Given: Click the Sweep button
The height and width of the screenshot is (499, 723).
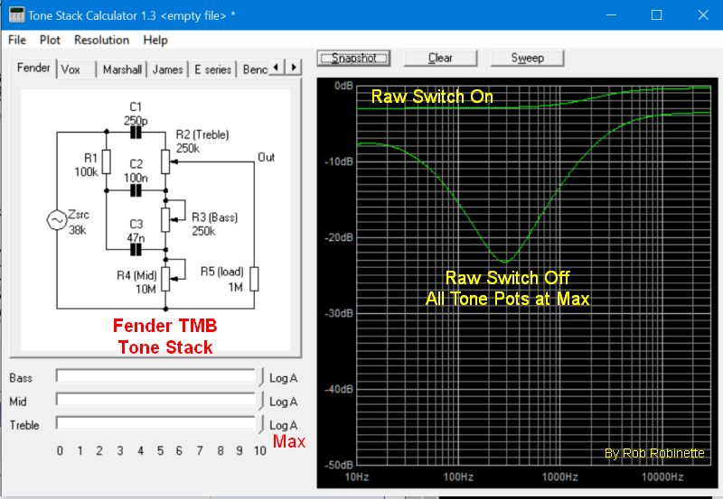Looking at the screenshot, I should tap(527, 58).
